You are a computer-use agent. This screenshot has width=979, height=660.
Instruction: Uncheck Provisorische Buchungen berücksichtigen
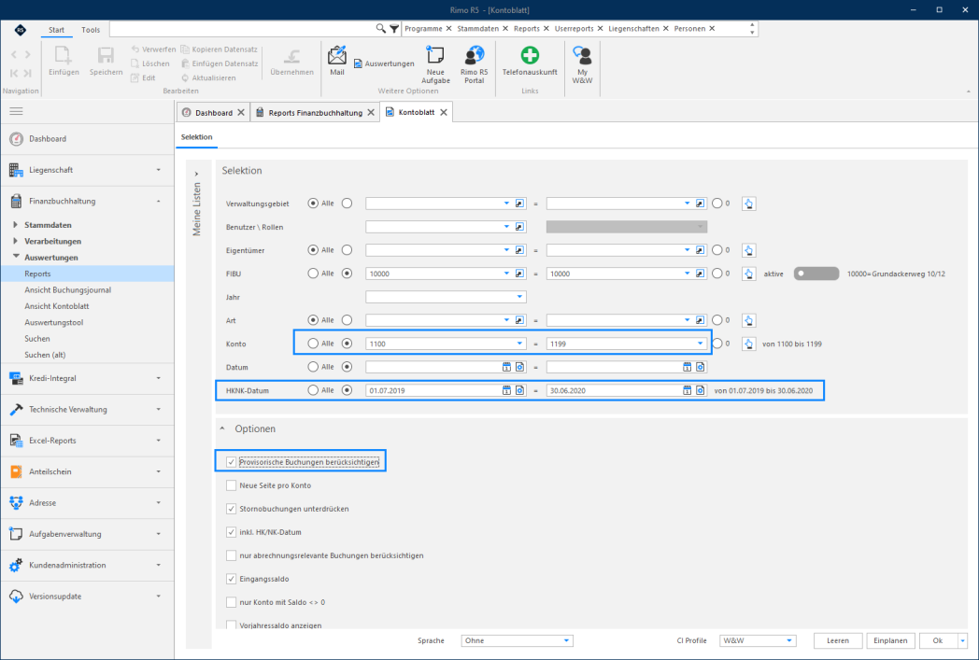231,462
